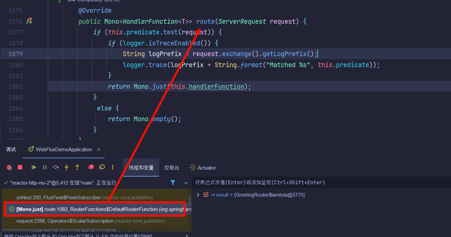Step over the current line
The image size is (451, 237).
coord(56,167)
